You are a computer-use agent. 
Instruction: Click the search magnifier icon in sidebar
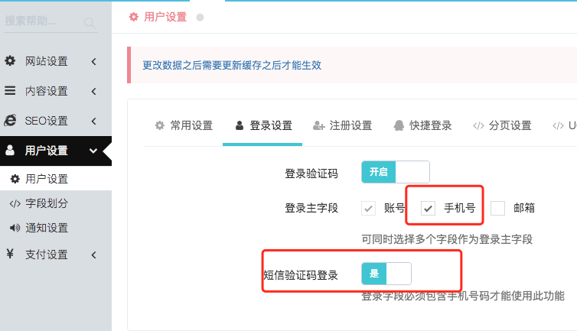coord(90,23)
